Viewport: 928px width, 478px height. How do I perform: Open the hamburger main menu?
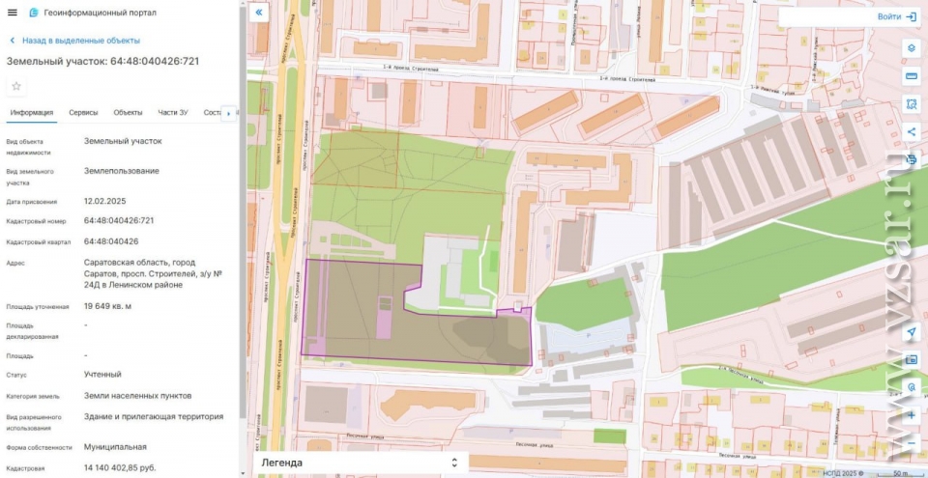[x=12, y=13]
